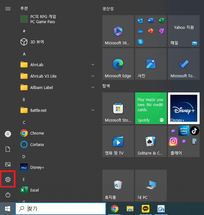
Task: Open the Disney+ tile
Action: [183, 108]
